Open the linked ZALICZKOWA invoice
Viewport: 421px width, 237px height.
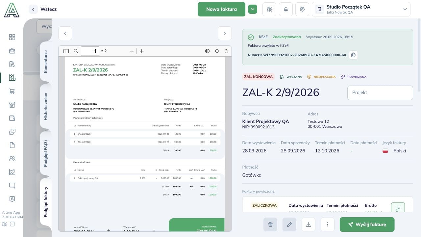398,209
